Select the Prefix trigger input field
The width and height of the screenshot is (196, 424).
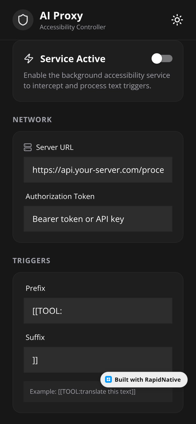[x=98, y=311]
